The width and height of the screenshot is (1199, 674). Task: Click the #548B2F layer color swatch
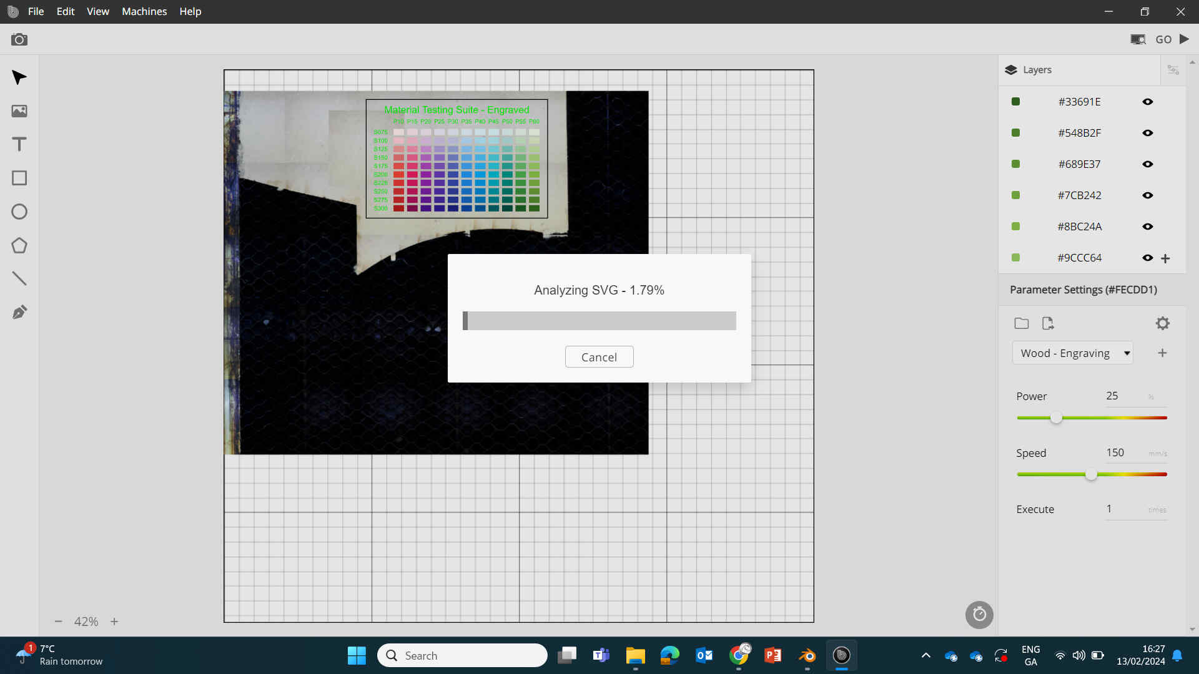[x=1015, y=133]
